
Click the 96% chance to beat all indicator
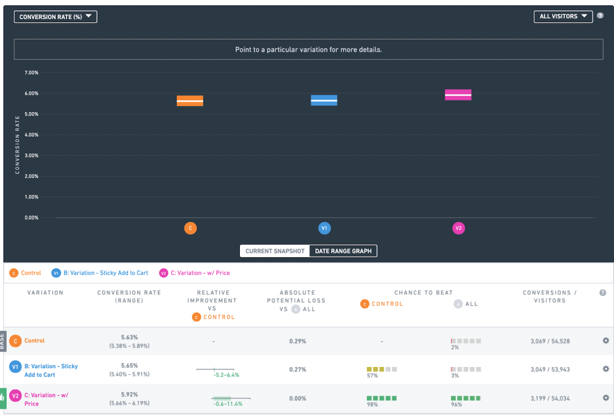[x=465, y=398]
